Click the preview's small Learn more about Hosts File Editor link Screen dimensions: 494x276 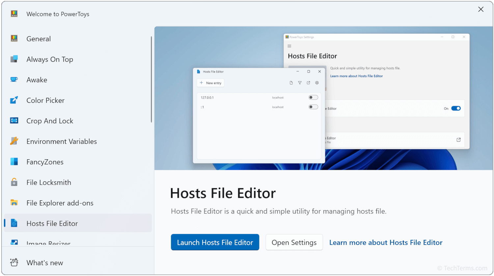356,76
